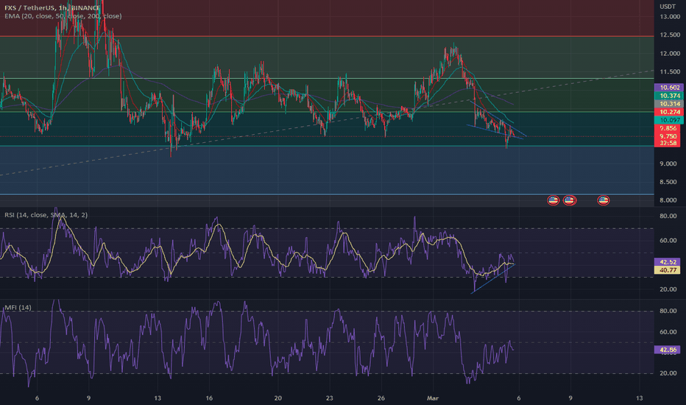Screen dimensions: 686x405
Task: Click the 20 date label on the time axis
Action: tap(277, 398)
